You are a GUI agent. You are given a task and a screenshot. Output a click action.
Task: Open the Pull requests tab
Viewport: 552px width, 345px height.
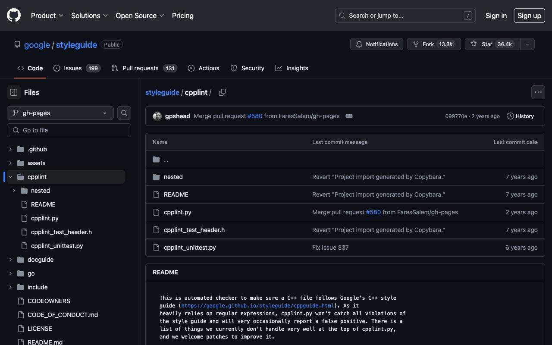coord(144,68)
